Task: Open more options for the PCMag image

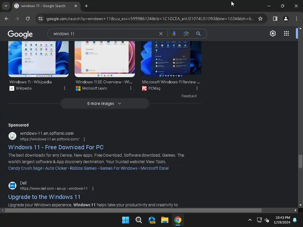Action: pos(197,88)
